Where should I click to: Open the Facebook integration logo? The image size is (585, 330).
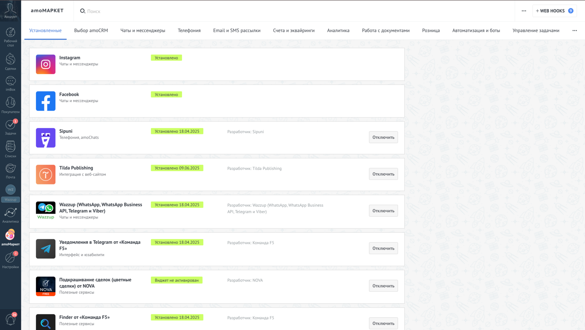(46, 101)
